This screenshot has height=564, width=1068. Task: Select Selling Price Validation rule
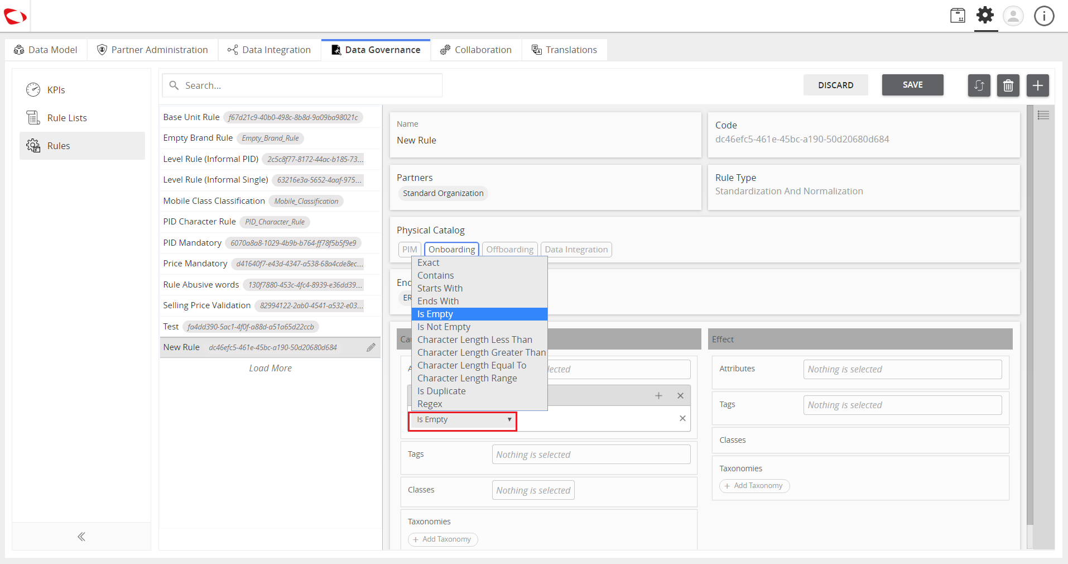270,305
